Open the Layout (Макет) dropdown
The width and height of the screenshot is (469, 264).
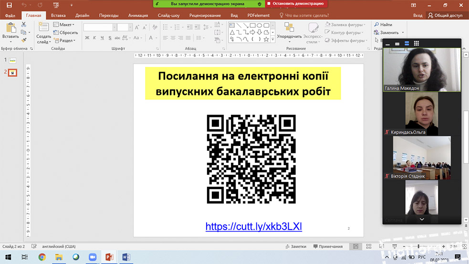64,24
